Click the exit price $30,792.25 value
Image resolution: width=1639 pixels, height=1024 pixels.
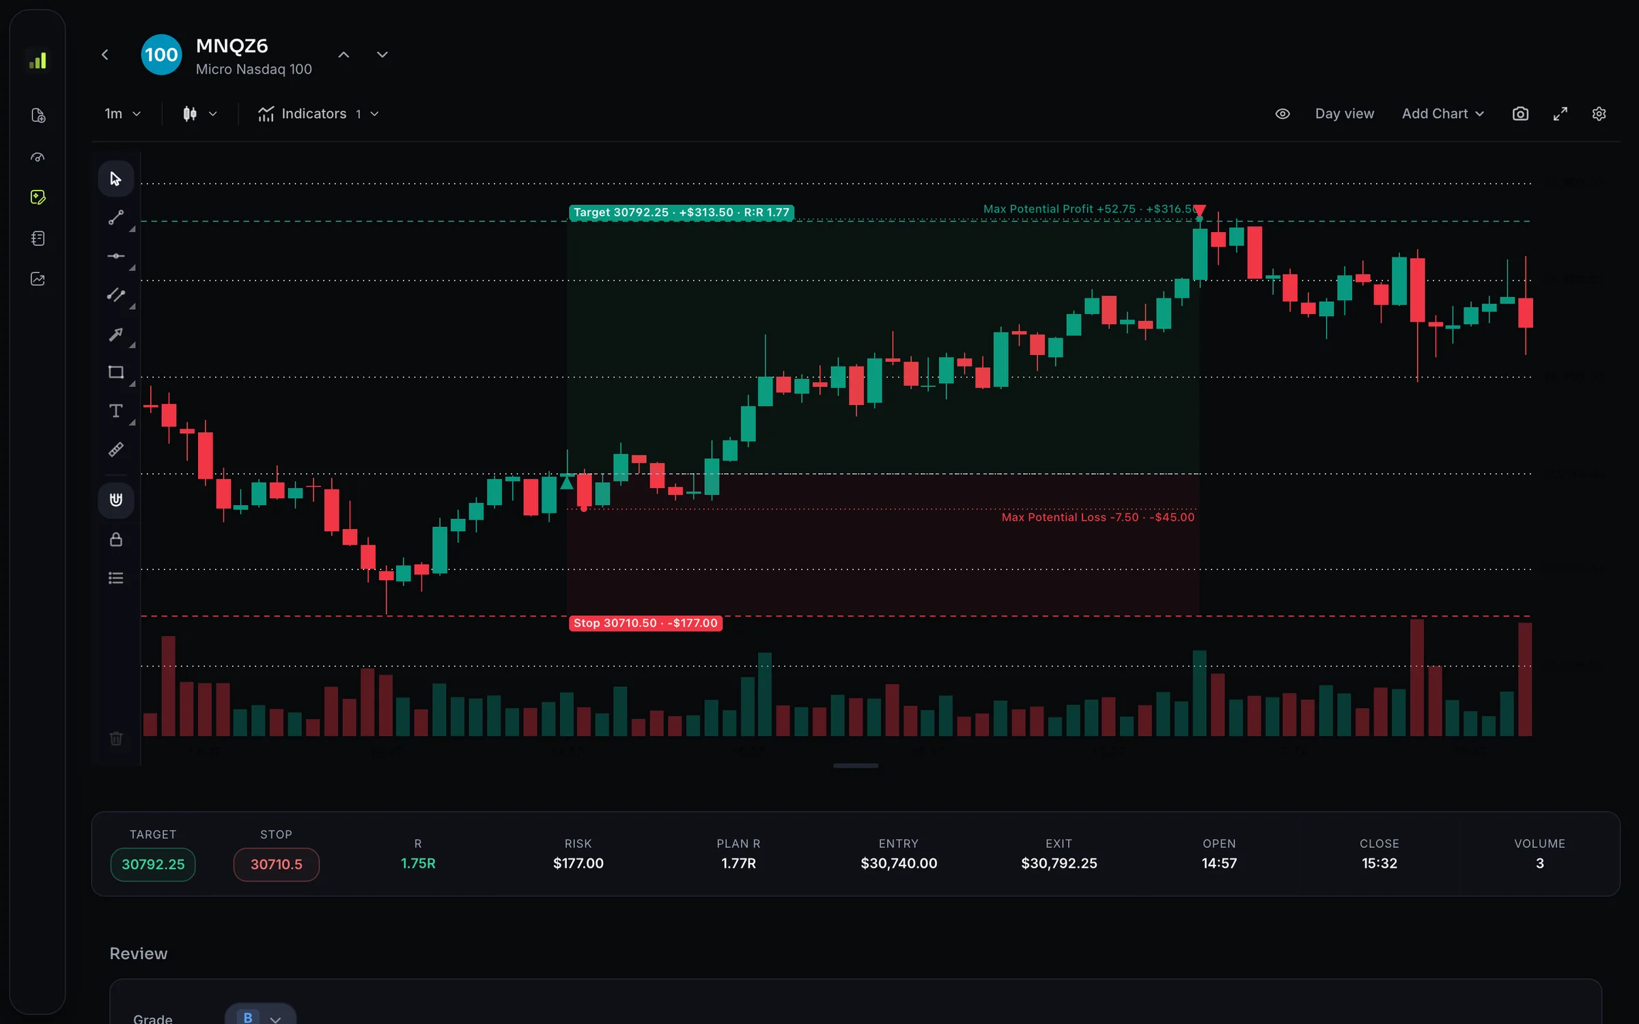tap(1059, 864)
